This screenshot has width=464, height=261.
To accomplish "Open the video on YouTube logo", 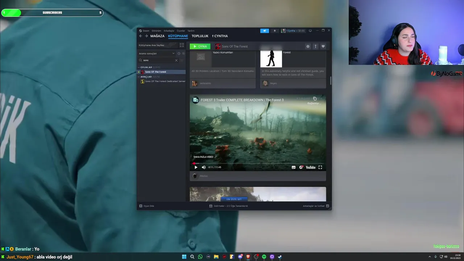I will pos(311,167).
